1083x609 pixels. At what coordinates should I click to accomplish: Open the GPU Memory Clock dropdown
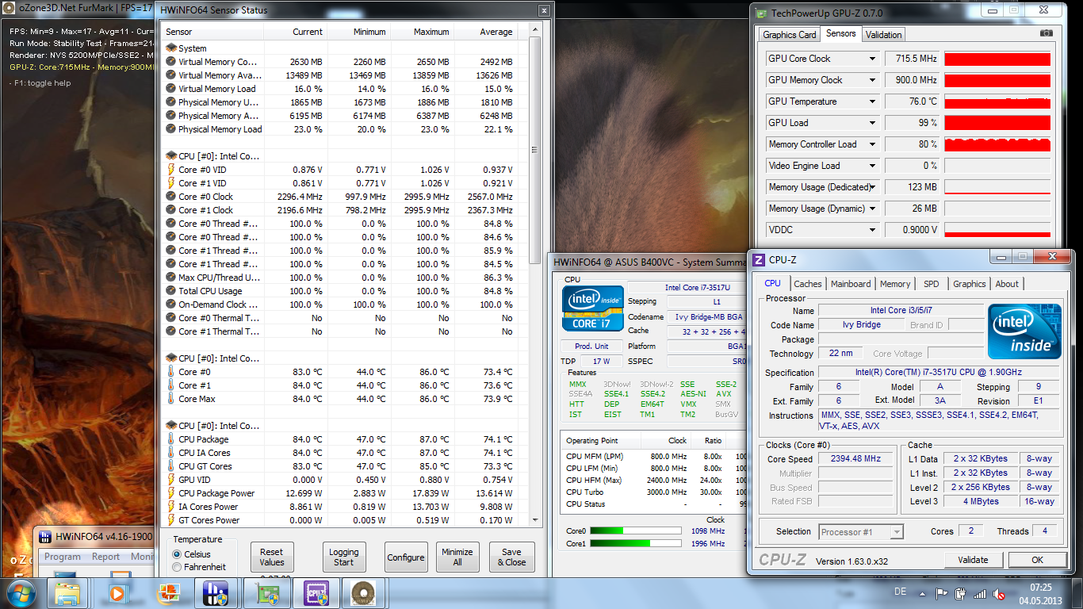tap(872, 80)
